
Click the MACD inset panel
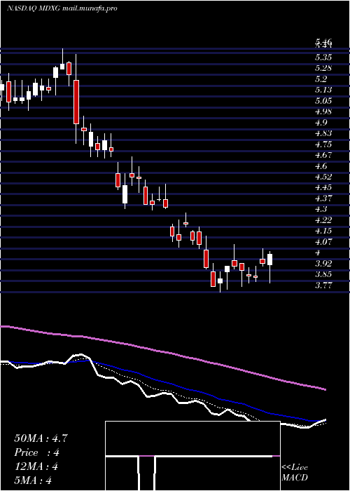click(x=192, y=456)
